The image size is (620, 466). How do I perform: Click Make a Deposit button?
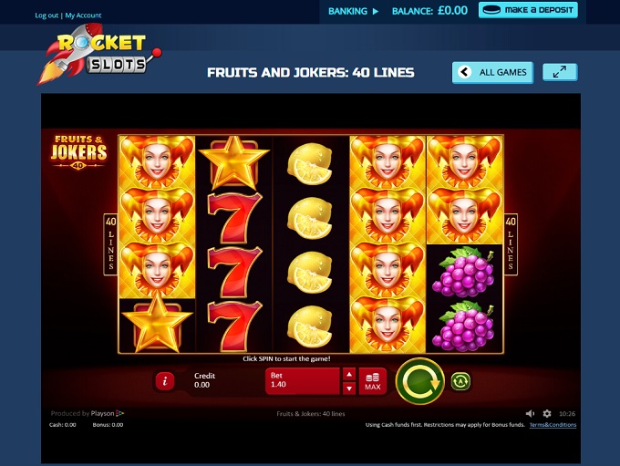click(528, 10)
